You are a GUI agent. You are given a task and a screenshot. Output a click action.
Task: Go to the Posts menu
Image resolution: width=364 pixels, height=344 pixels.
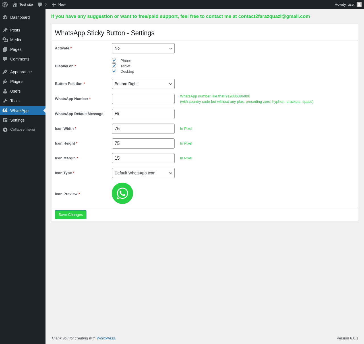tap(23, 30)
